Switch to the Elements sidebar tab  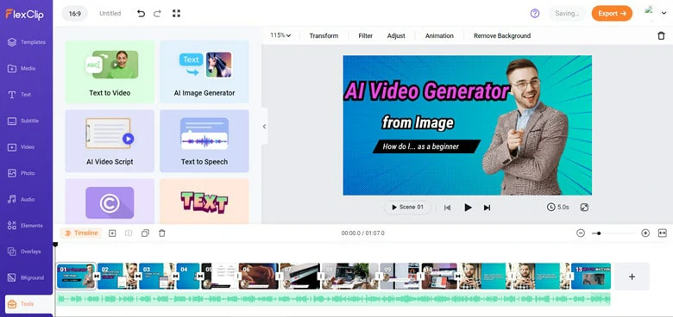pyautogui.click(x=27, y=226)
